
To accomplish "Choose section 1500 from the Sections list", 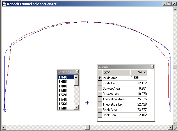I will point(65,90).
